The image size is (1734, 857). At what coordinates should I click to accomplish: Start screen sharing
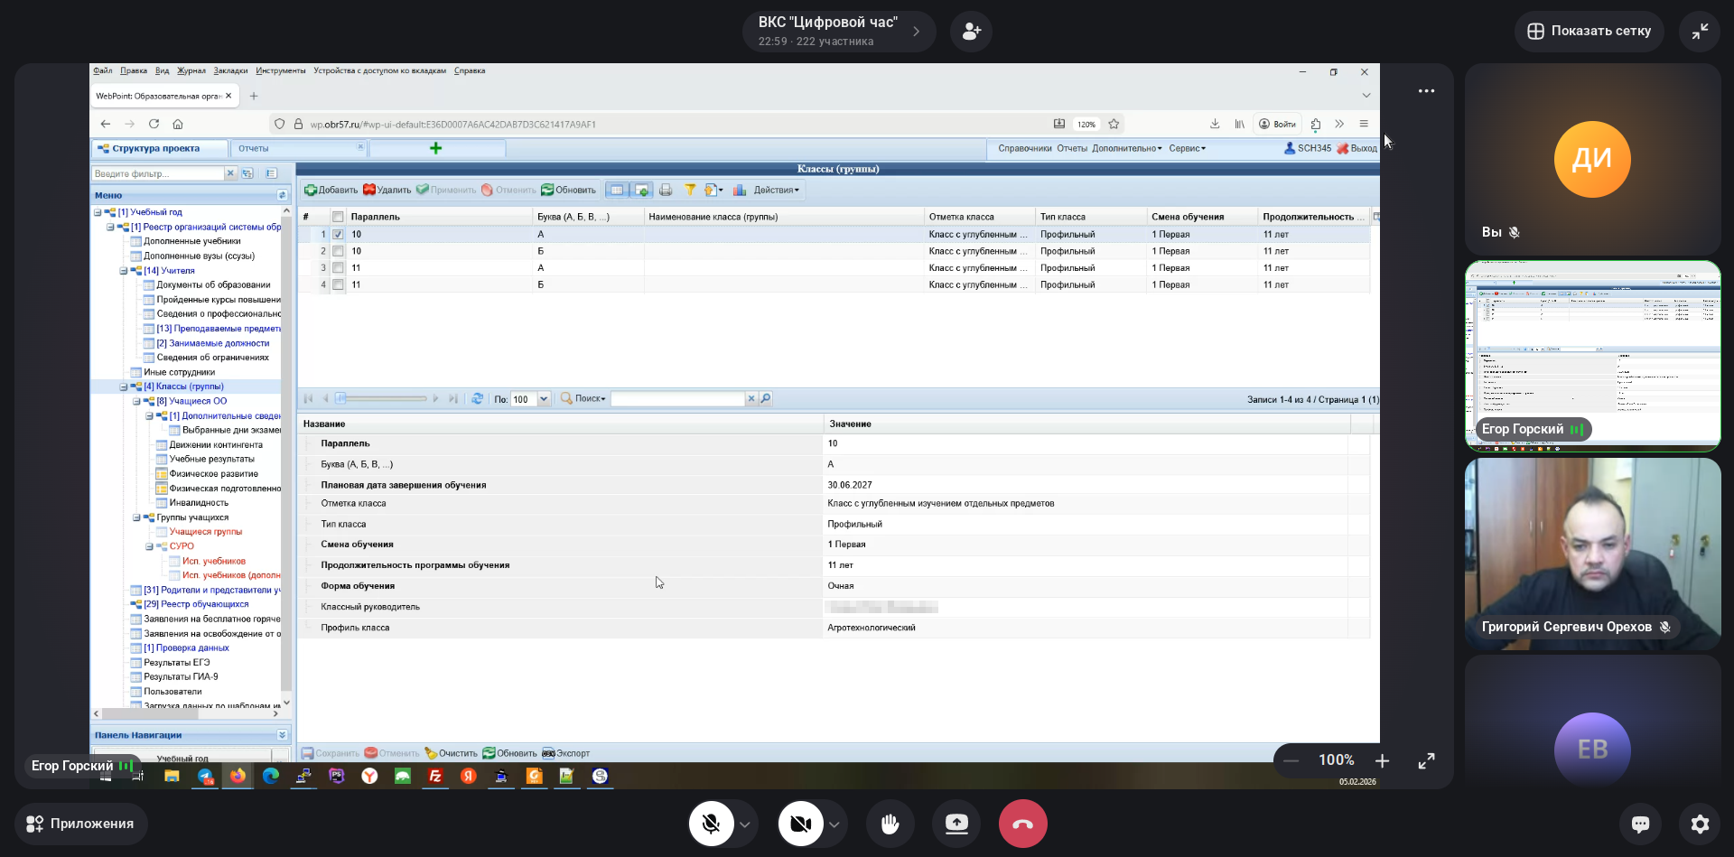pos(956,824)
